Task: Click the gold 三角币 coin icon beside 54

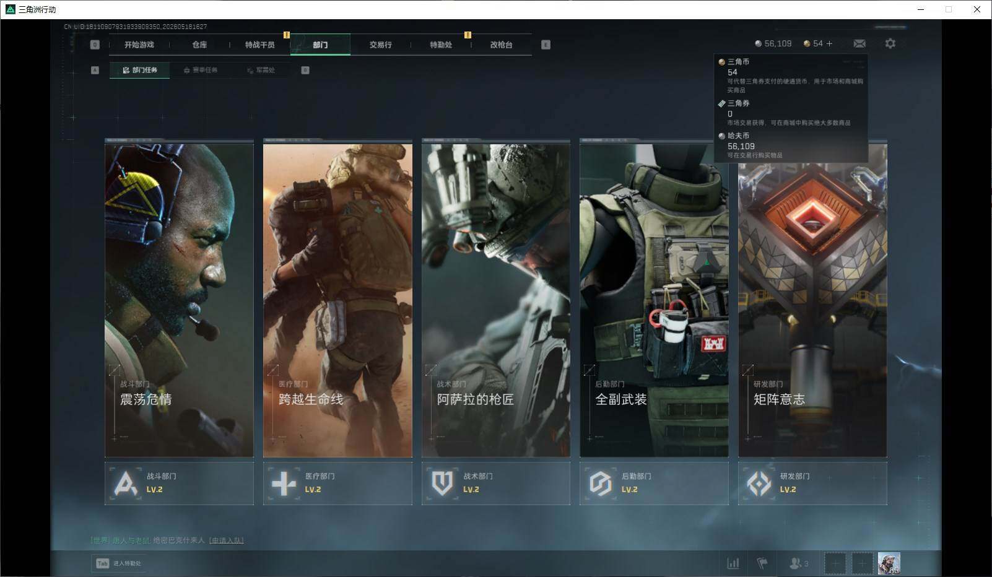Action: (x=807, y=43)
